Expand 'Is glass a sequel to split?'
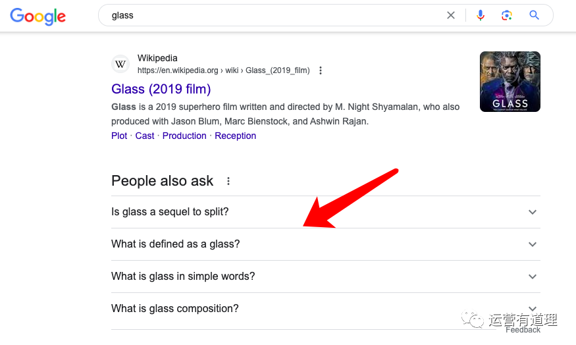The image size is (576, 345). pos(533,212)
